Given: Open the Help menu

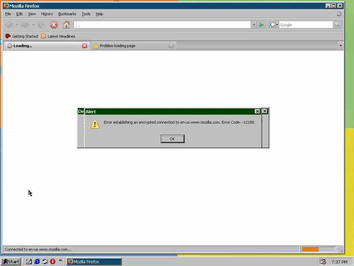Looking at the screenshot, I should point(99,14).
